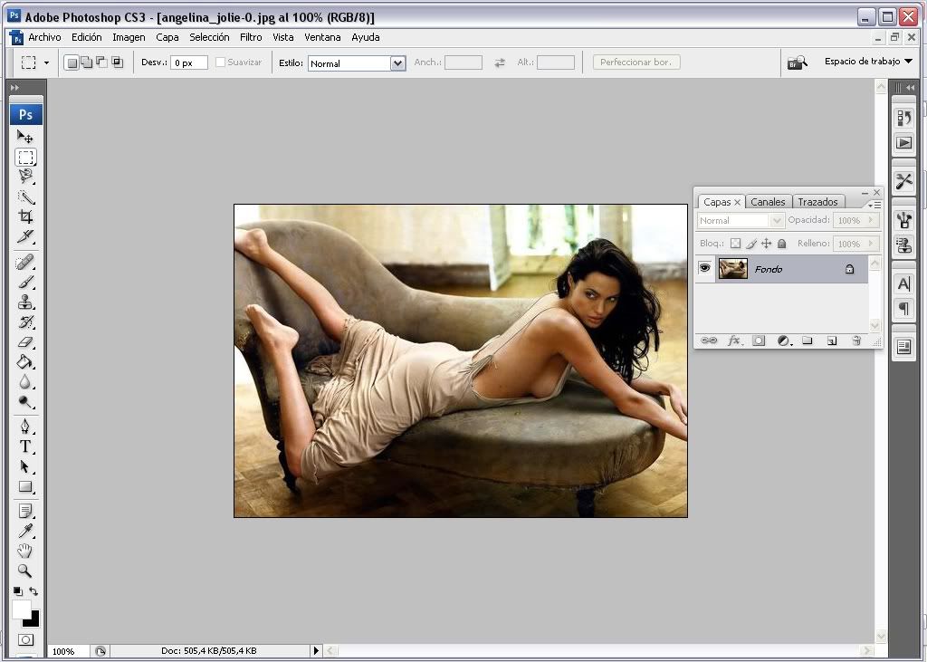Open the Edición menu

86,37
